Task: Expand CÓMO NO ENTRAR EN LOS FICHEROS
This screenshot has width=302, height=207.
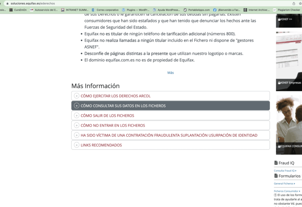Action: pyautogui.click(x=170, y=125)
